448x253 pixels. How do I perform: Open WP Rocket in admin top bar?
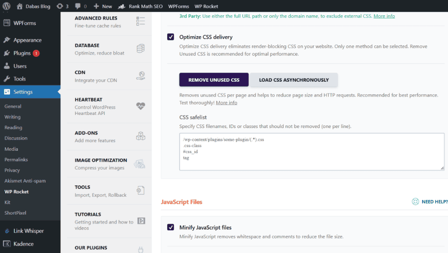206,6
